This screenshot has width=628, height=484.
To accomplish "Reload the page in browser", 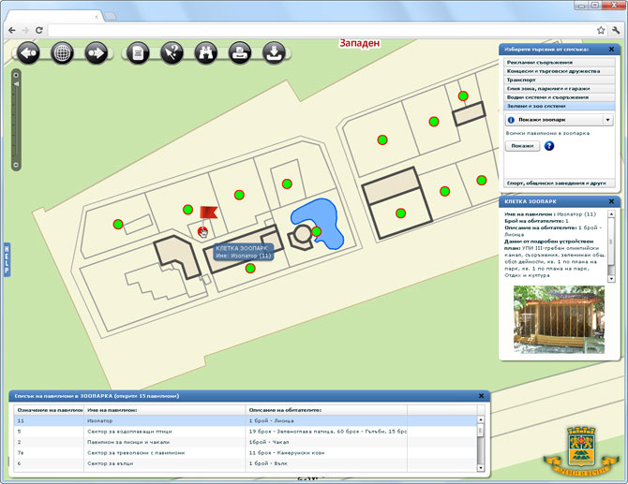I will coord(38,30).
